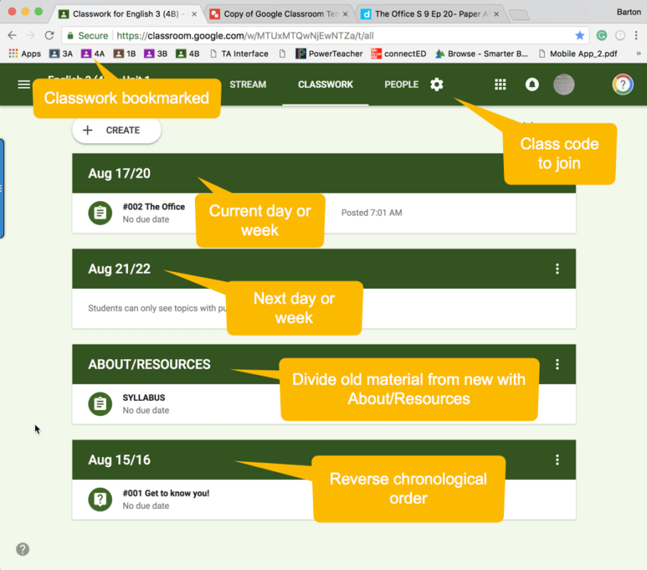The width and height of the screenshot is (647, 570).
Task: Close the Copy of Google Classroom tab
Action: pyautogui.click(x=346, y=14)
